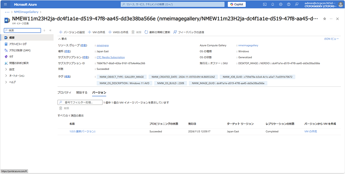Click the Copilot button
This screenshot has width=345, height=174.
(237, 4)
